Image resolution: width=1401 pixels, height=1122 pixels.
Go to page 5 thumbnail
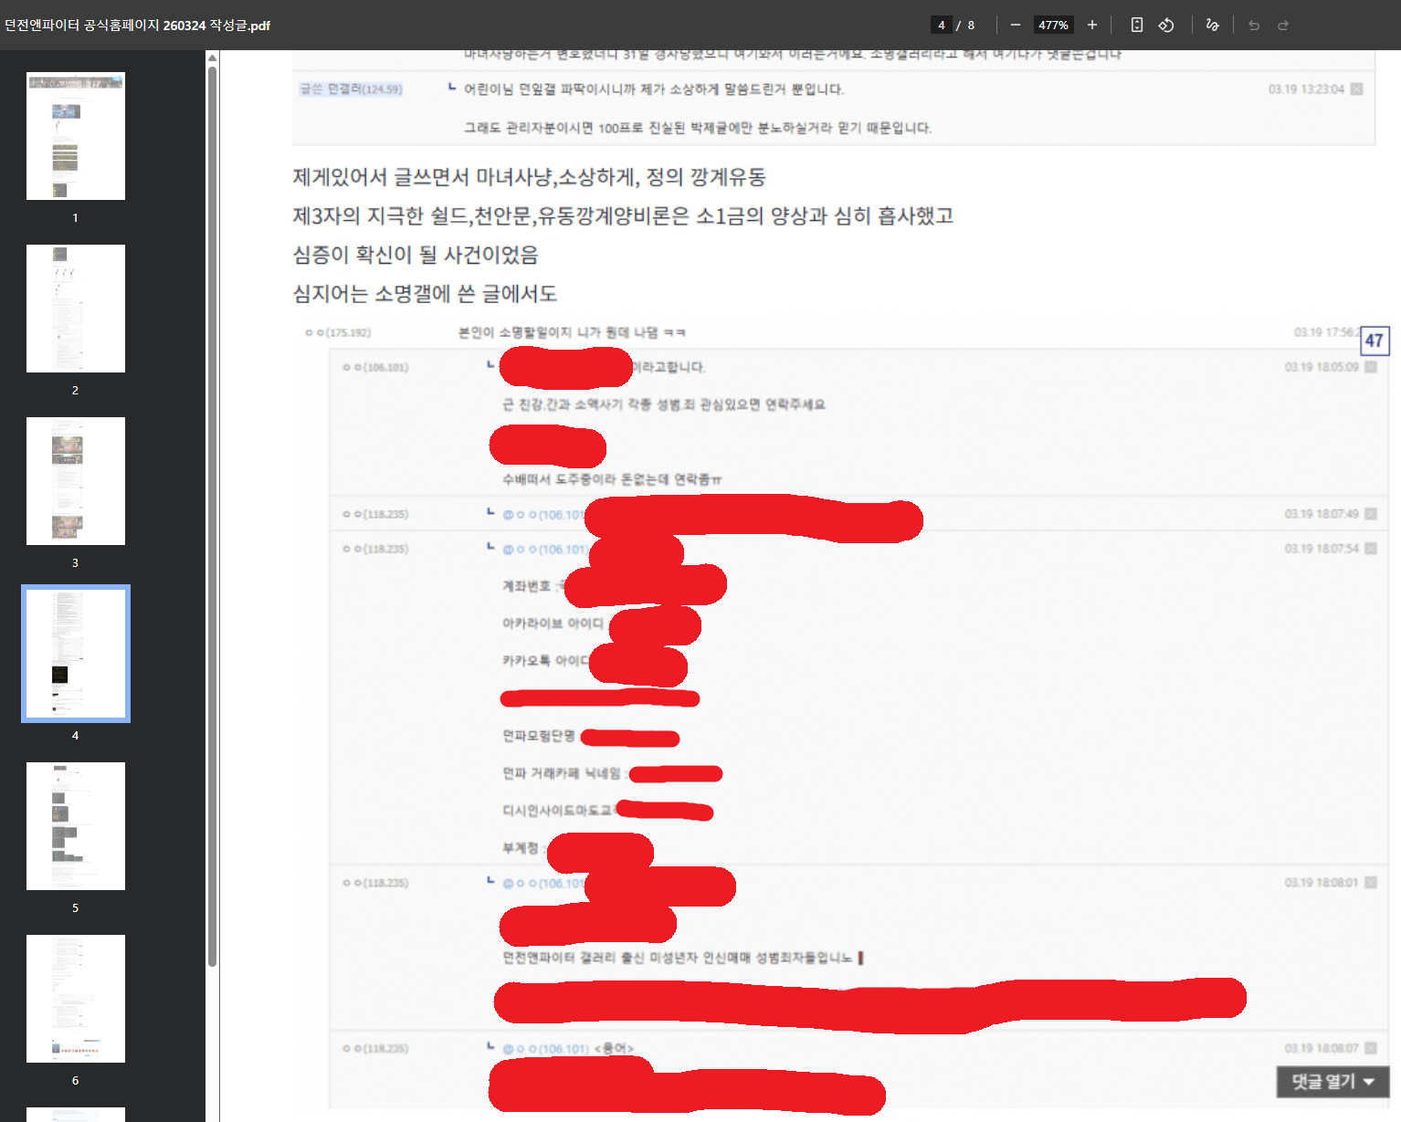(76, 826)
